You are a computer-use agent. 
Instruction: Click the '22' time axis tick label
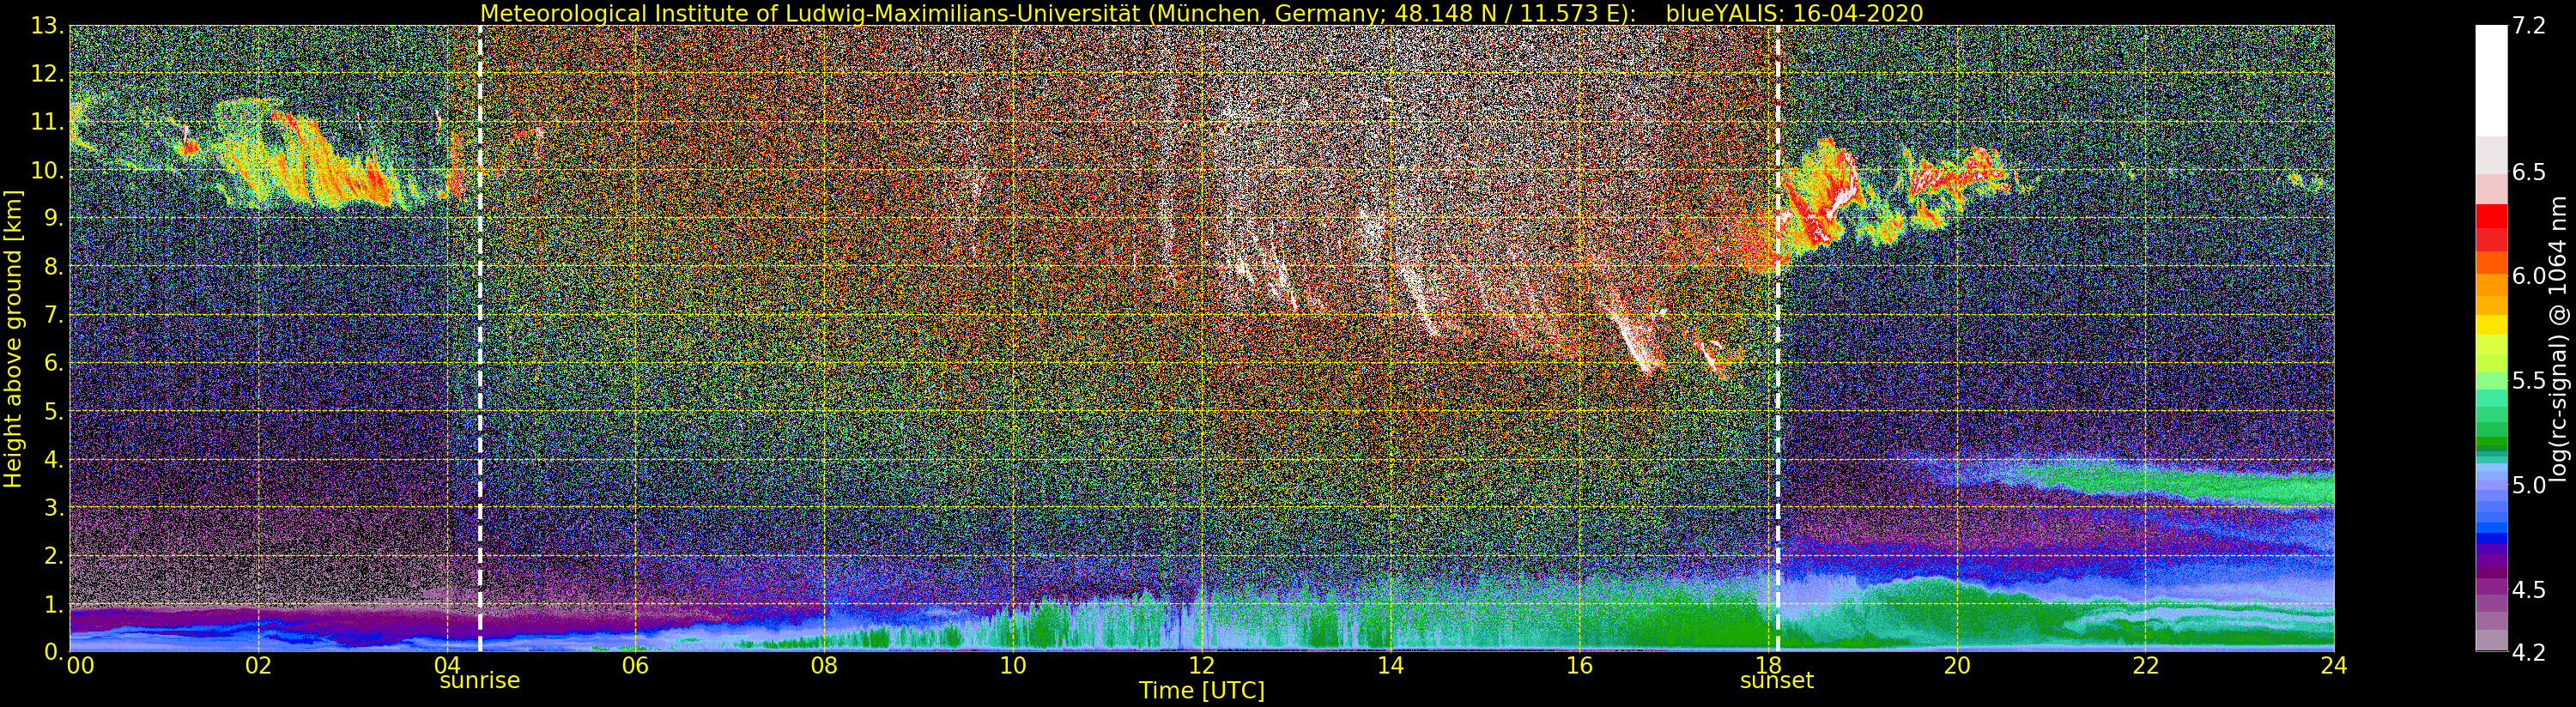(2146, 665)
